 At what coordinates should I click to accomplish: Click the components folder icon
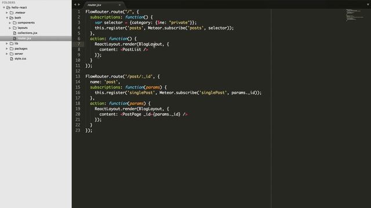14,23
